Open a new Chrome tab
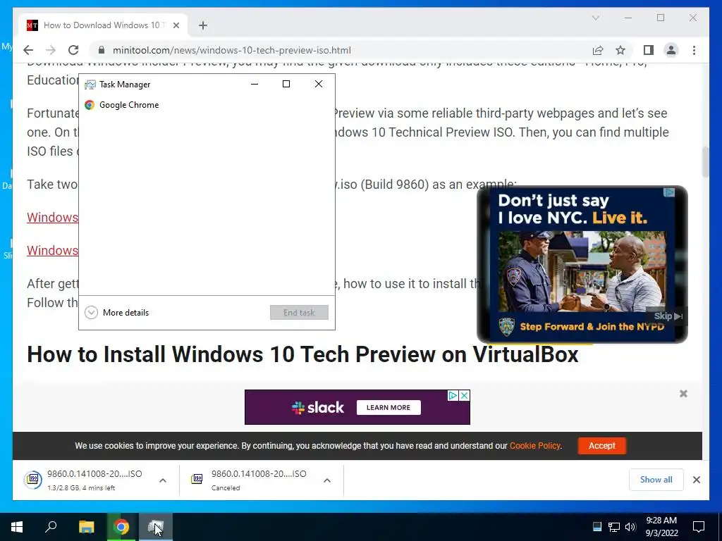The height and width of the screenshot is (541, 722). coord(203,25)
